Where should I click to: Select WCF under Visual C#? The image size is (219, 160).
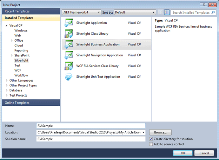coord(18,70)
